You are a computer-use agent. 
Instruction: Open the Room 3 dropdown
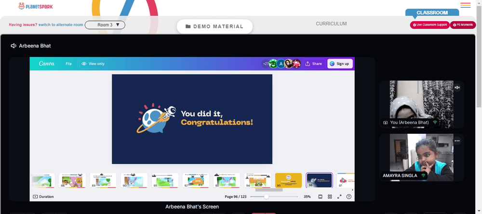(105, 25)
